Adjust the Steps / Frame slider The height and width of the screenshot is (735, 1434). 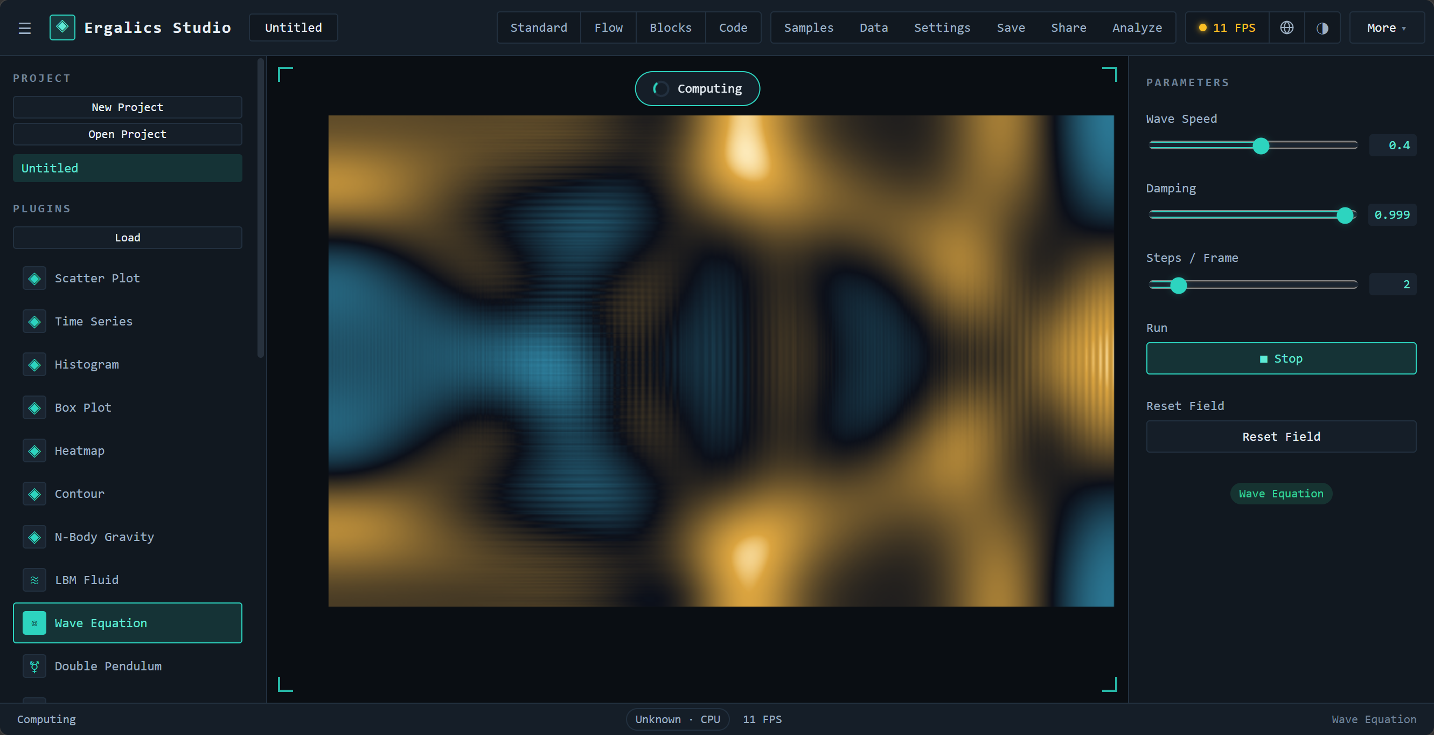pos(1253,285)
